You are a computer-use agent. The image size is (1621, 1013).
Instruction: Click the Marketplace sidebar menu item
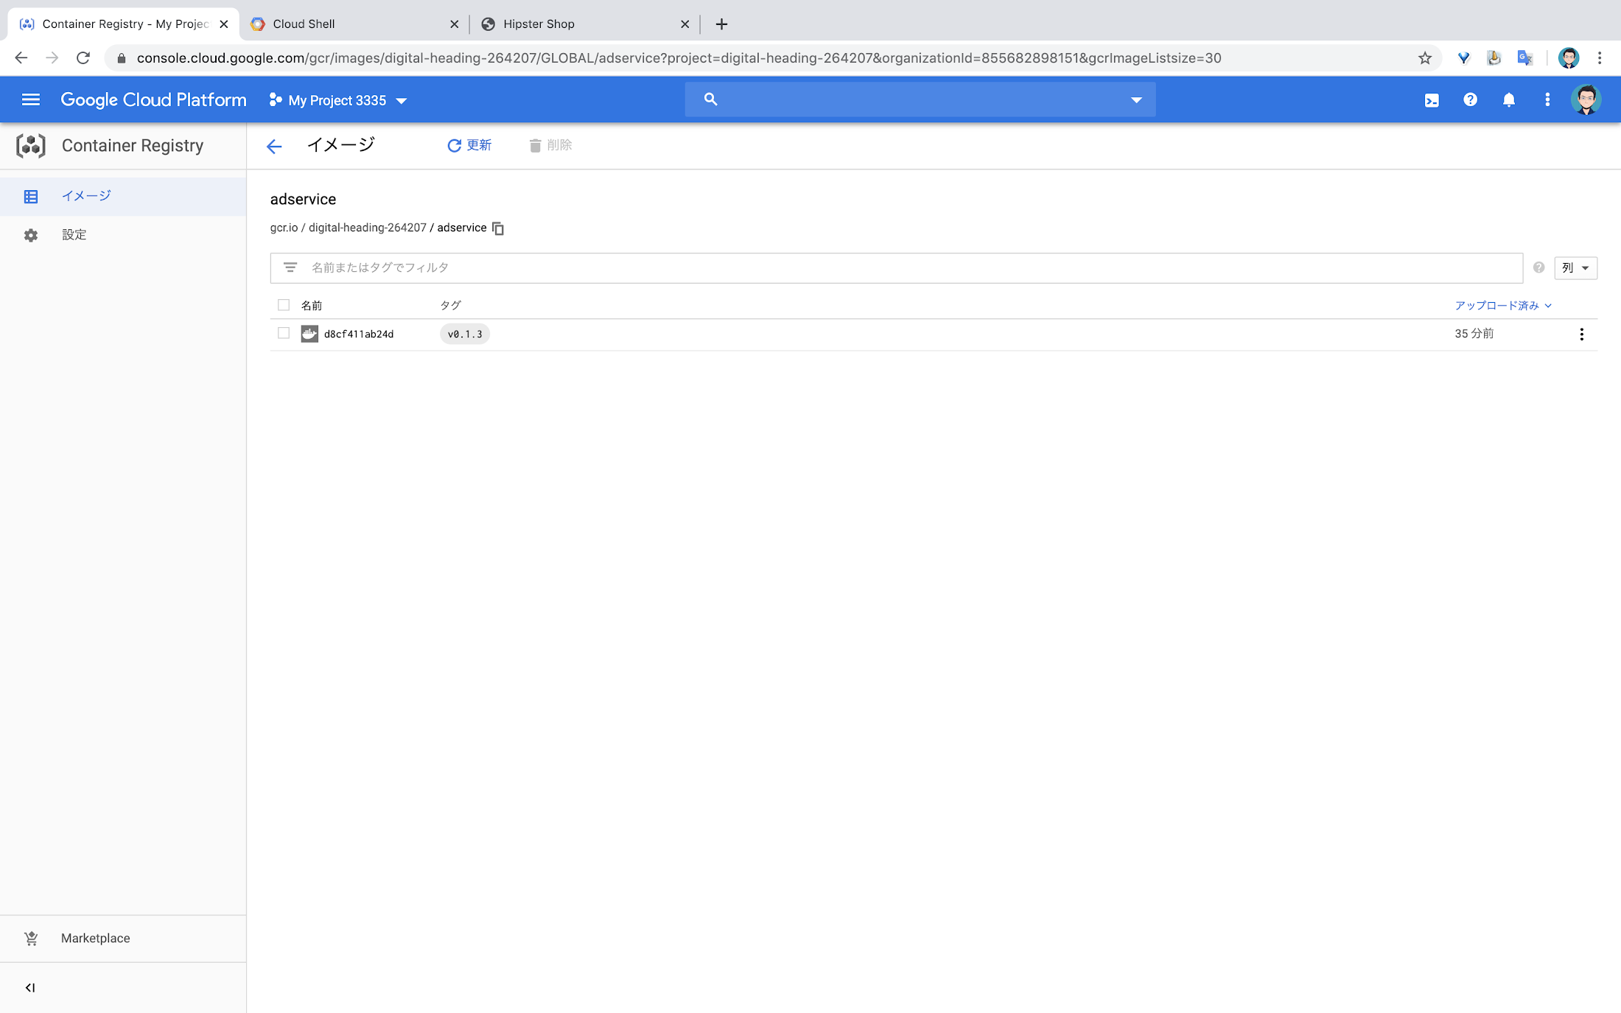point(96,939)
